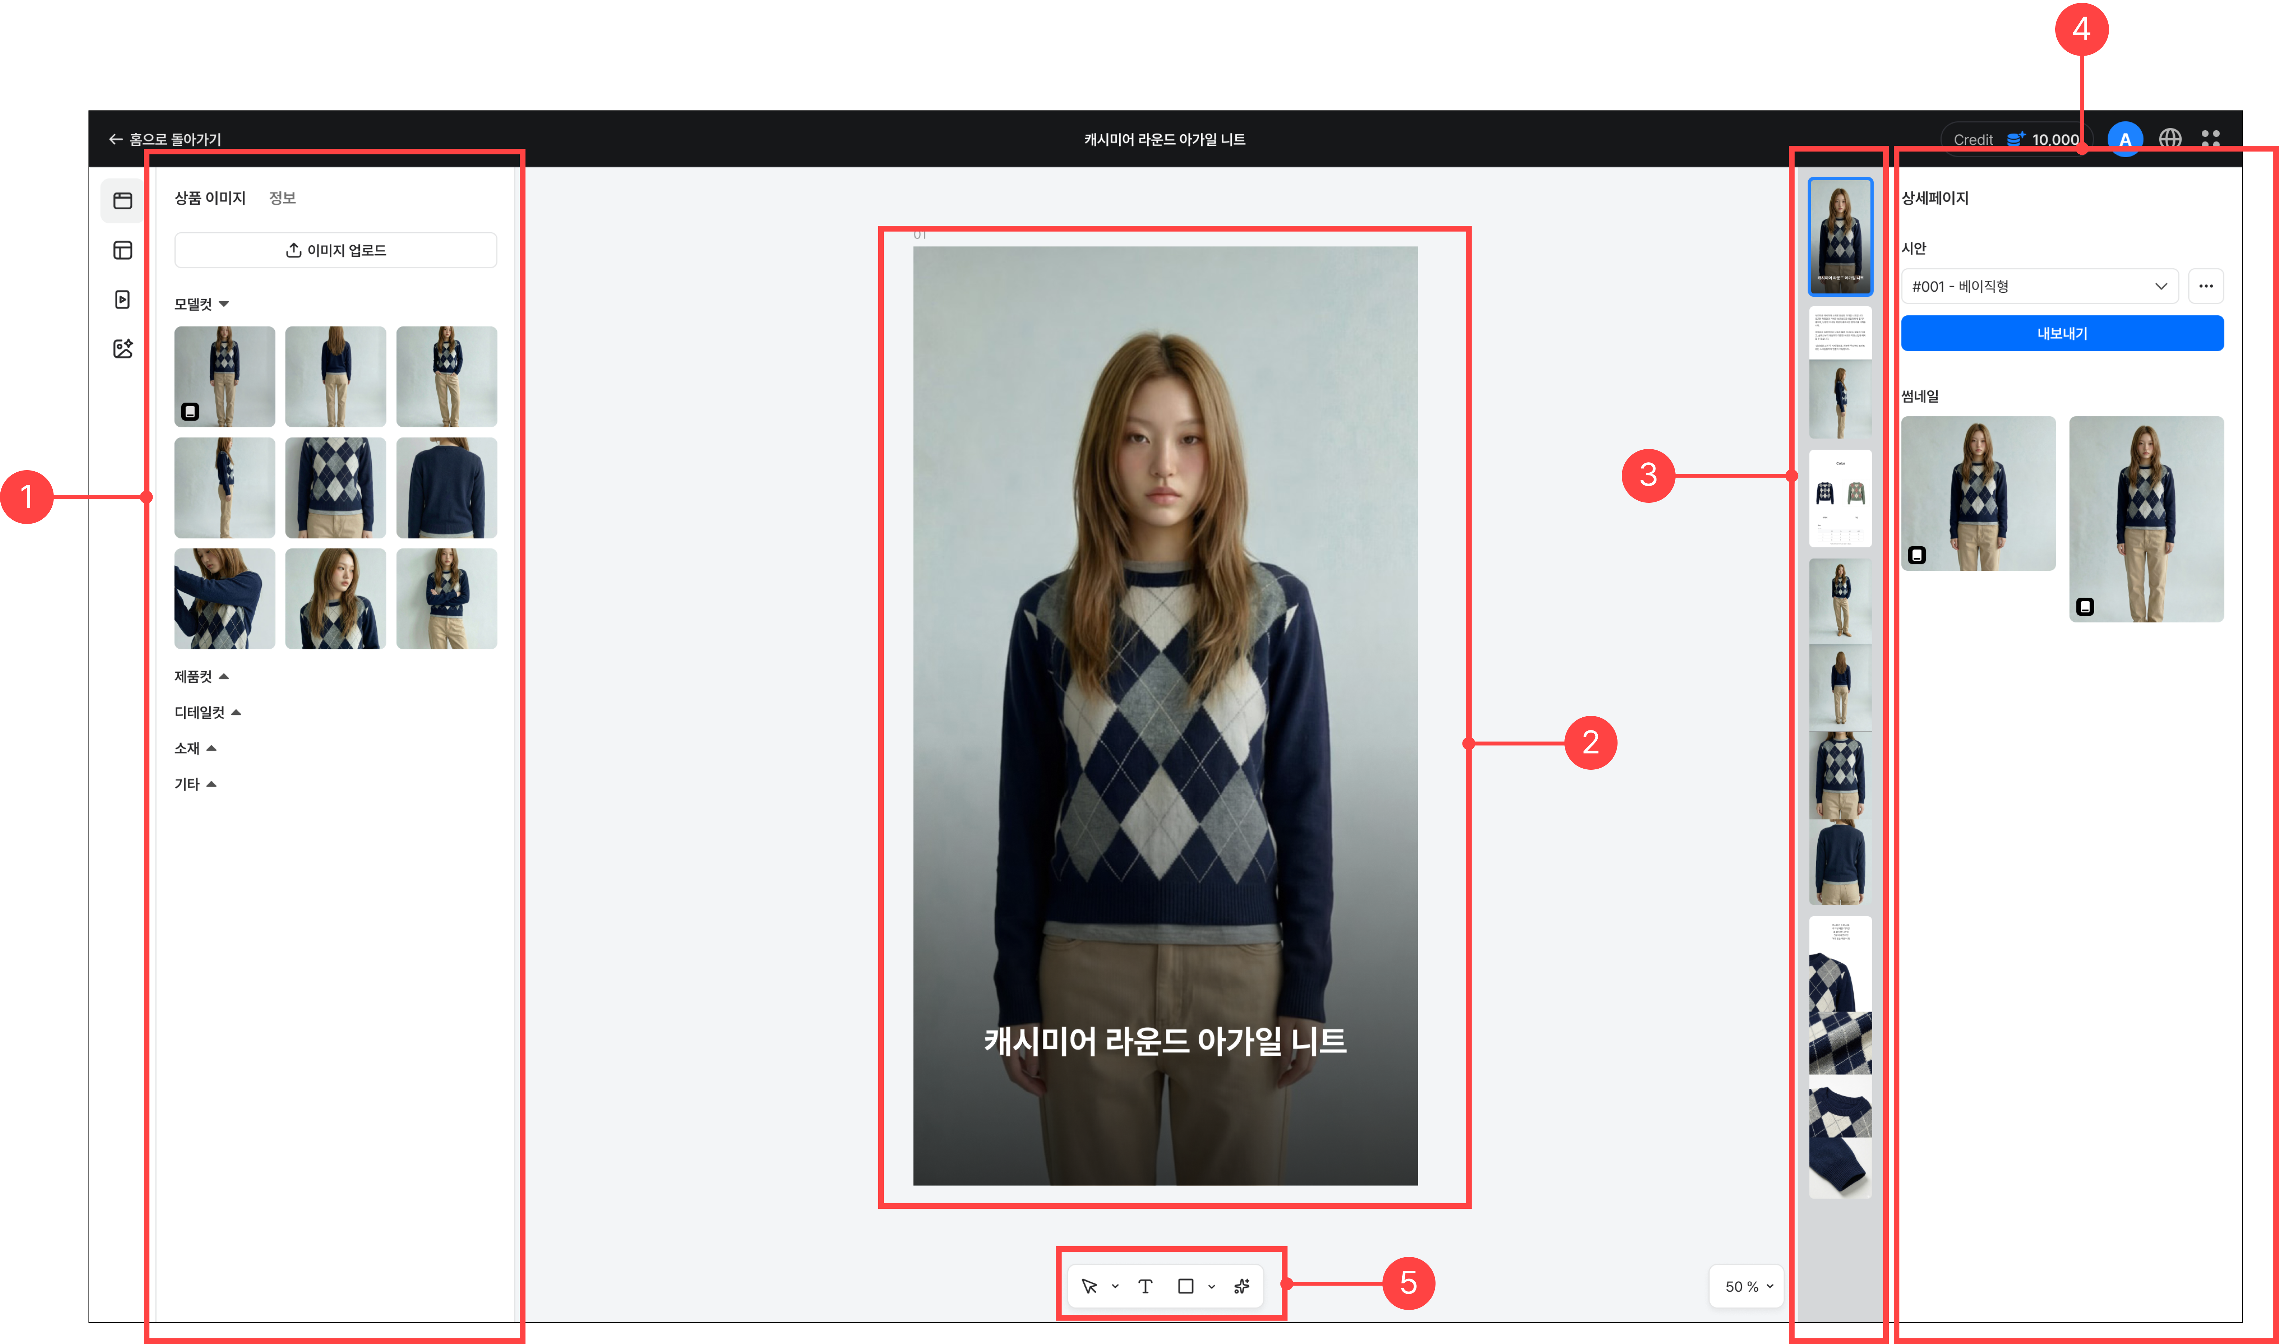The width and height of the screenshot is (2279, 1344).
Task: Click the blue 'A' profile avatar
Action: [2125, 139]
